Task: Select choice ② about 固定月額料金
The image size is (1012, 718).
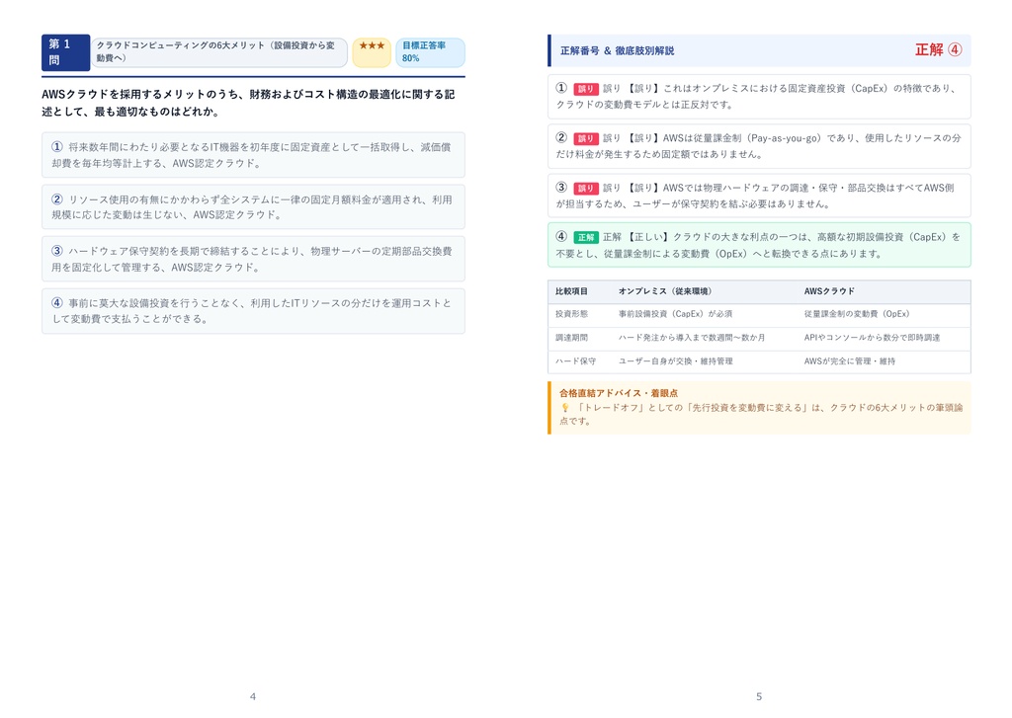Action: [x=253, y=207]
